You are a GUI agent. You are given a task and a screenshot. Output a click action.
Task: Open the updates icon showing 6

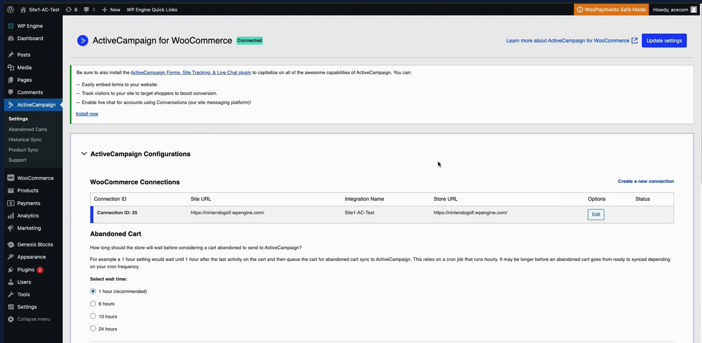[x=68, y=9]
